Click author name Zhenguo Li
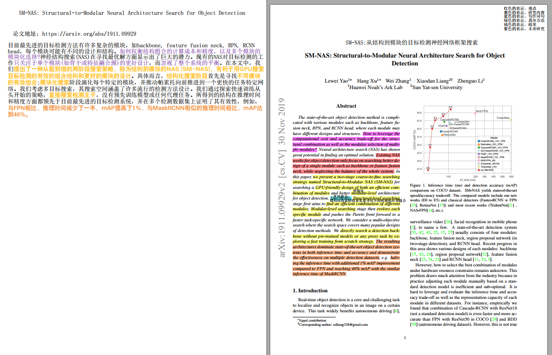 click(471, 81)
